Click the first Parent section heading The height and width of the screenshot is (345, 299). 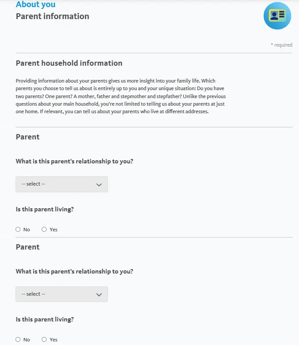(x=28, y=137)
